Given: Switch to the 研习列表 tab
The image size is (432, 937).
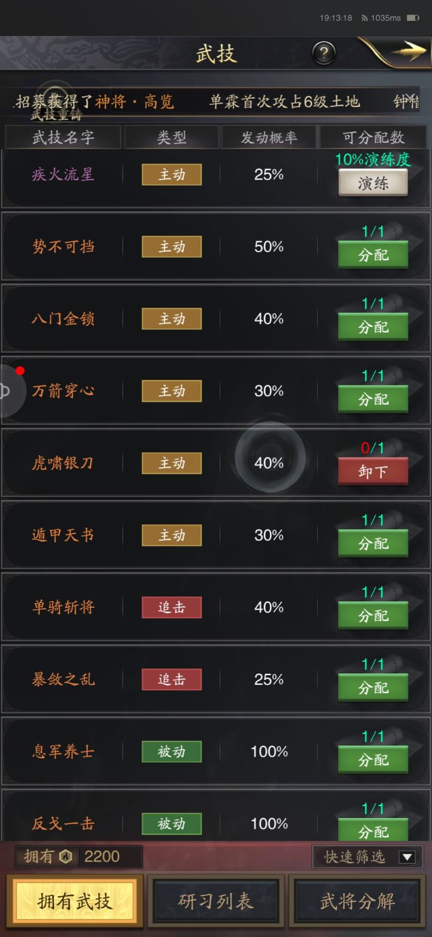Looking at the screenshot, I should click(x=216, y=902).
